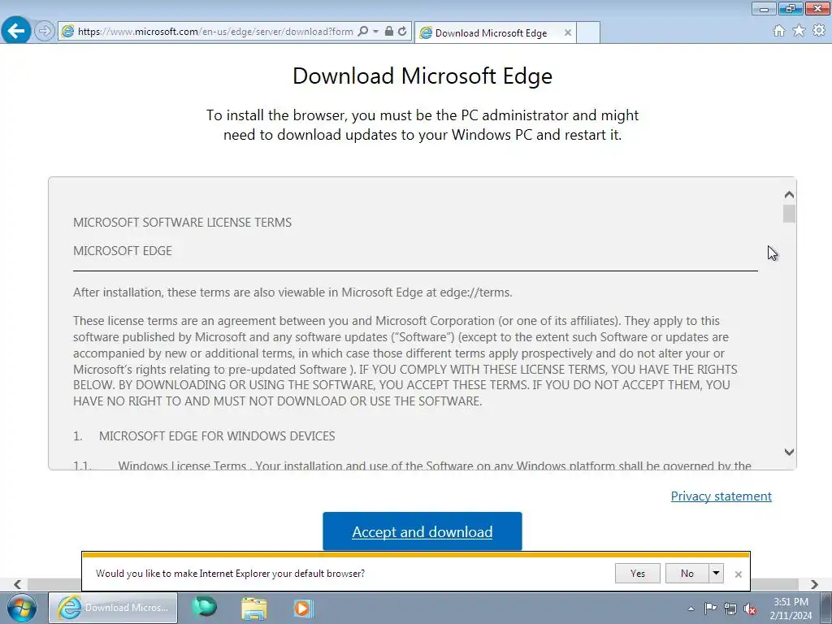Open Favorites star icon

799,31
